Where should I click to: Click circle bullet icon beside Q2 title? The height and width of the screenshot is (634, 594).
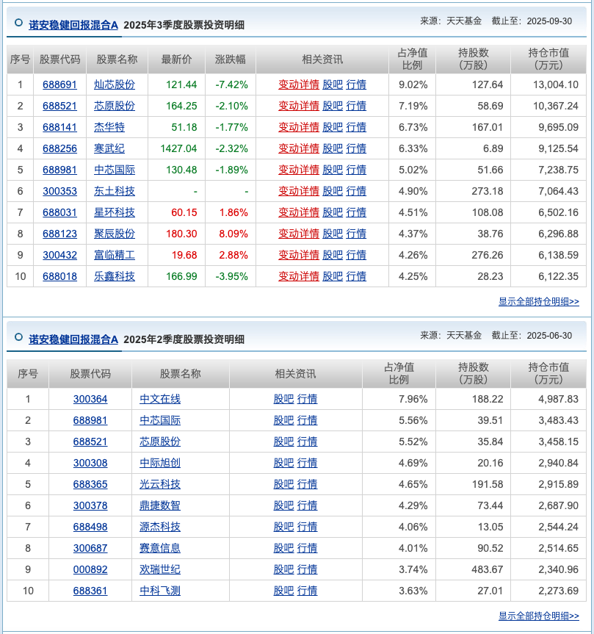tap(18, 336)
